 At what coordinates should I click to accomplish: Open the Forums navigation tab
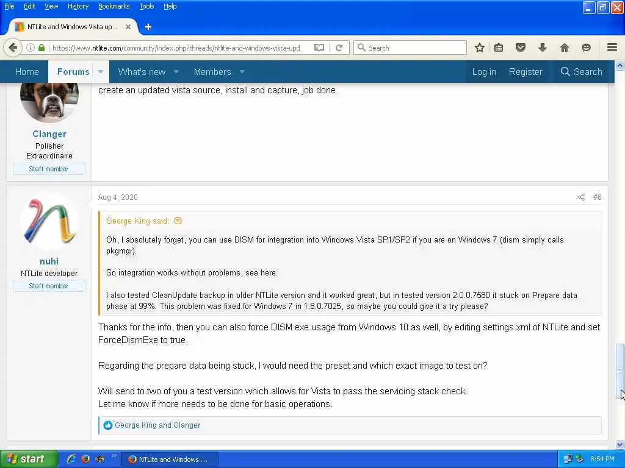click(x=73, y=72)
